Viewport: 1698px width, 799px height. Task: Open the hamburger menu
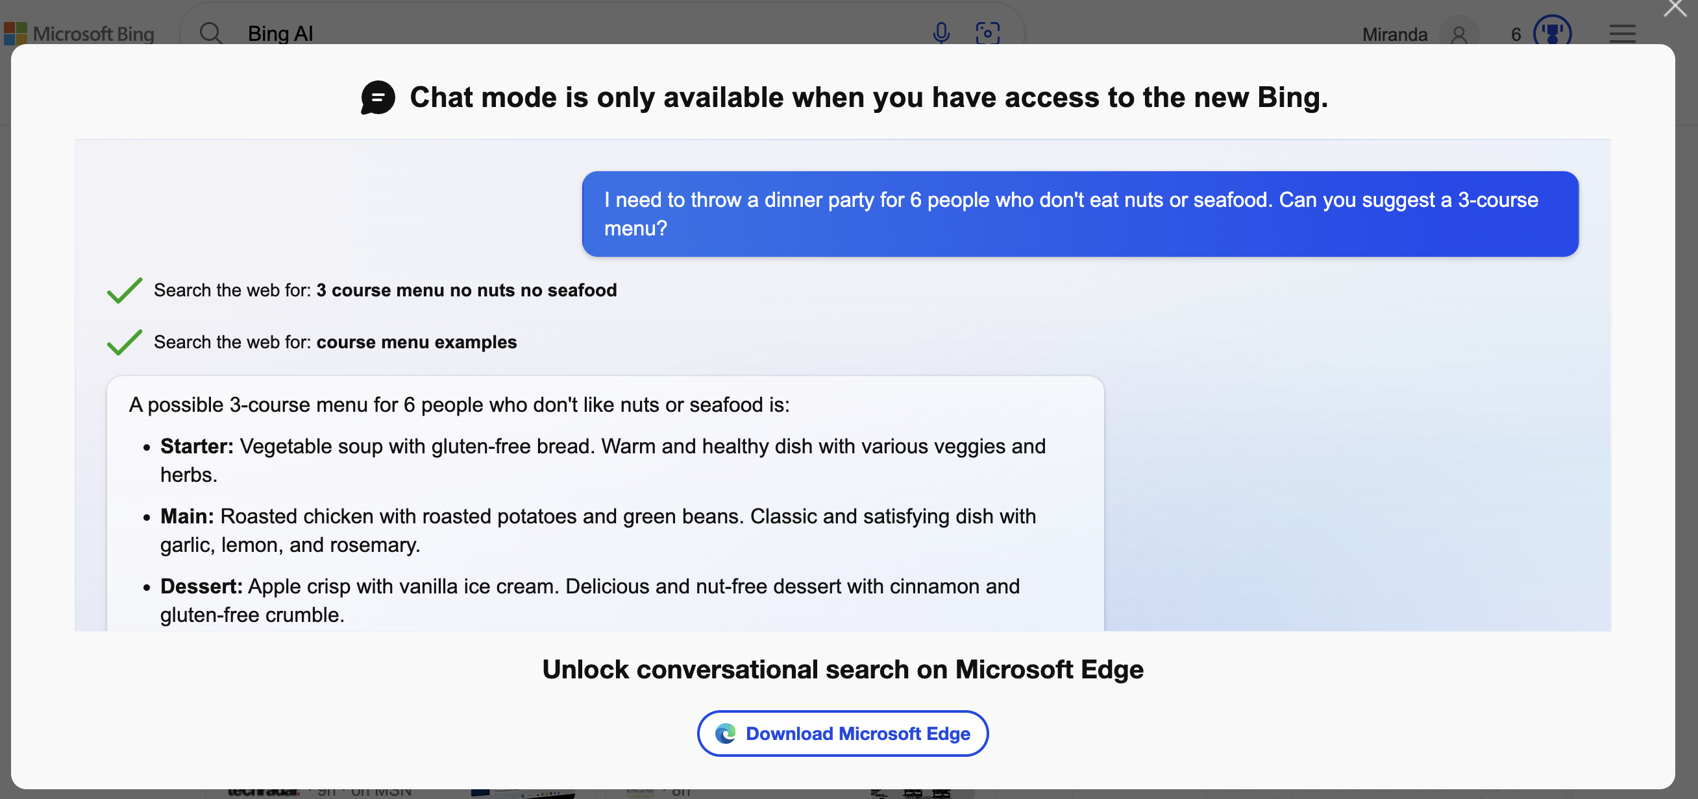(1622, 34)
